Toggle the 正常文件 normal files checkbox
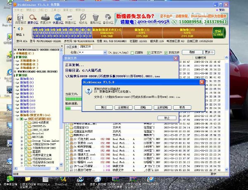 [x=148, y=53]
